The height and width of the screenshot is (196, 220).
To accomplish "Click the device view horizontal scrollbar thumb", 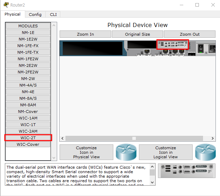I will (x=134, y=139).
